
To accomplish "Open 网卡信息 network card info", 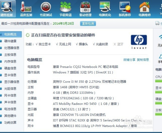I will pos(10,95).
